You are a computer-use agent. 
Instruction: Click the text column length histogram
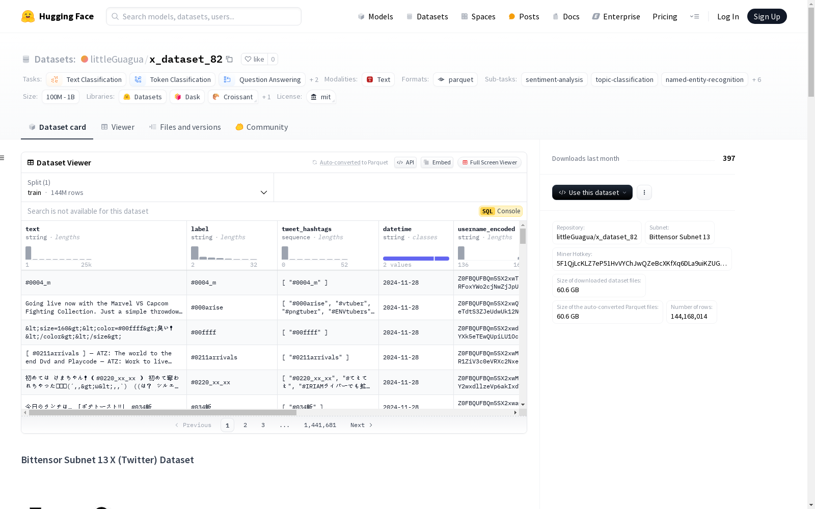(x=59, y=253)
